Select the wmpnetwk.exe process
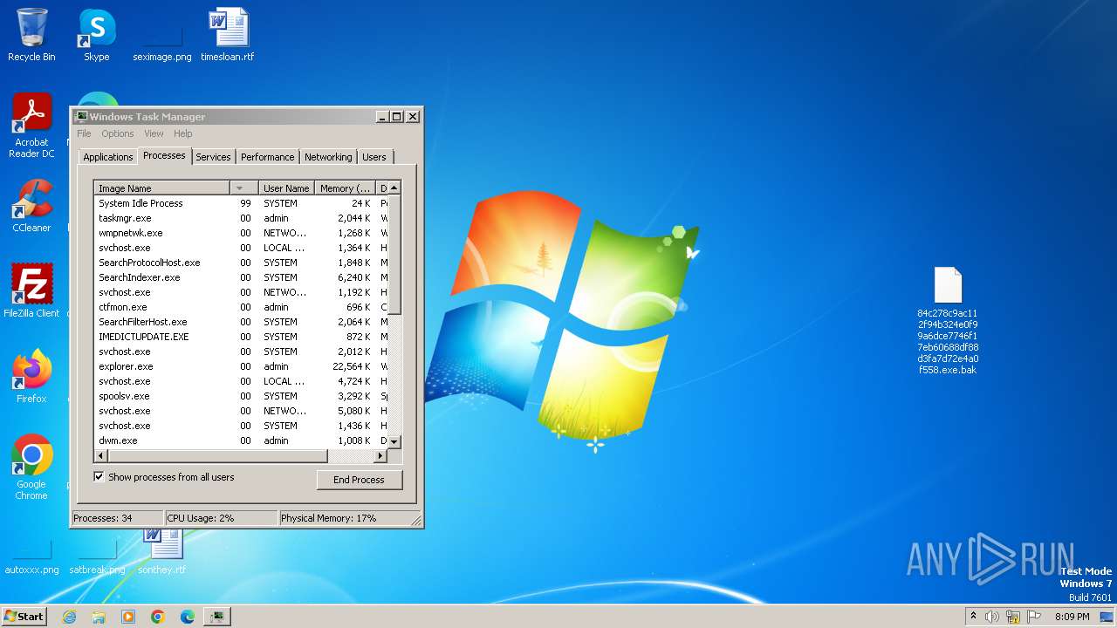This screenshot has width=1117, height=628. click(241, 233)
